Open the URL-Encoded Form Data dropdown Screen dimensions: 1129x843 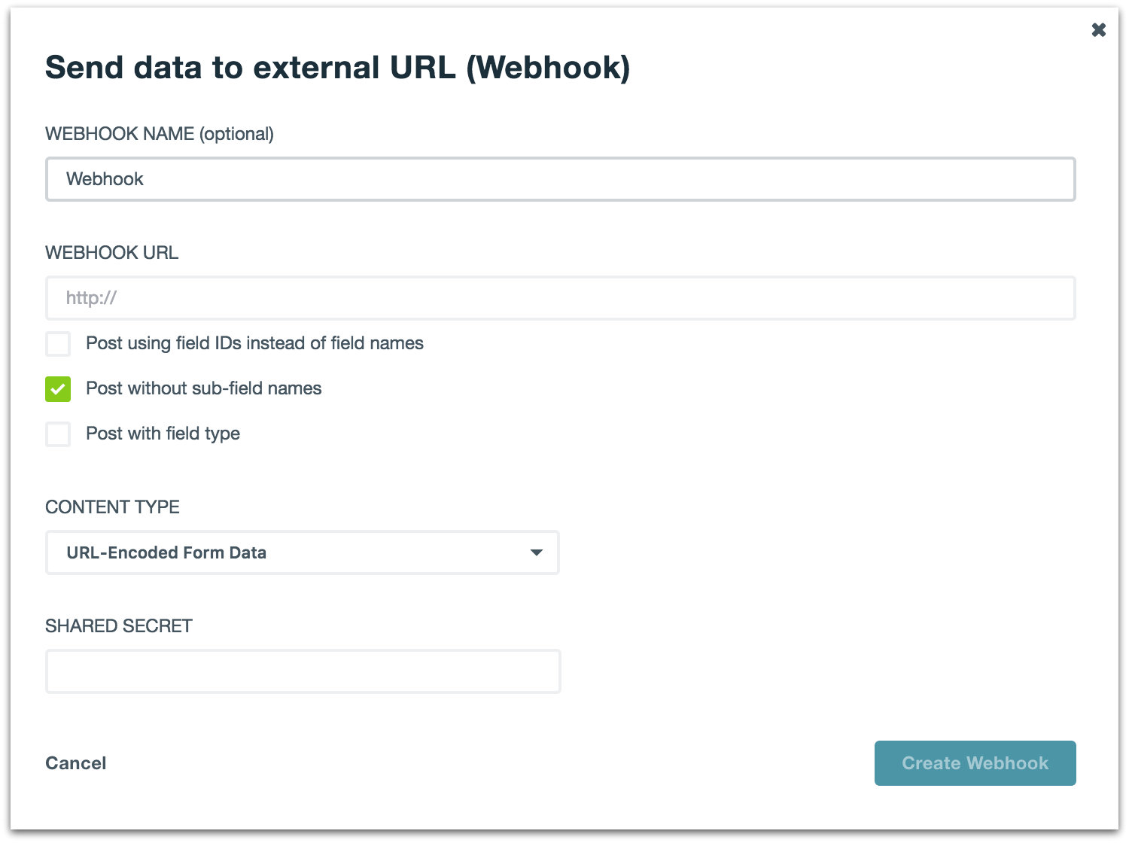[x=301, y=552]
